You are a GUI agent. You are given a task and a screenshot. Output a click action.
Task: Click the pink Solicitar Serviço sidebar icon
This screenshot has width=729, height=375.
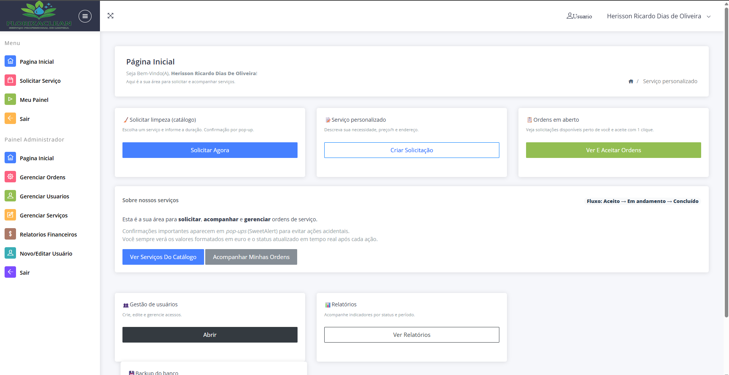coord(10,80)
